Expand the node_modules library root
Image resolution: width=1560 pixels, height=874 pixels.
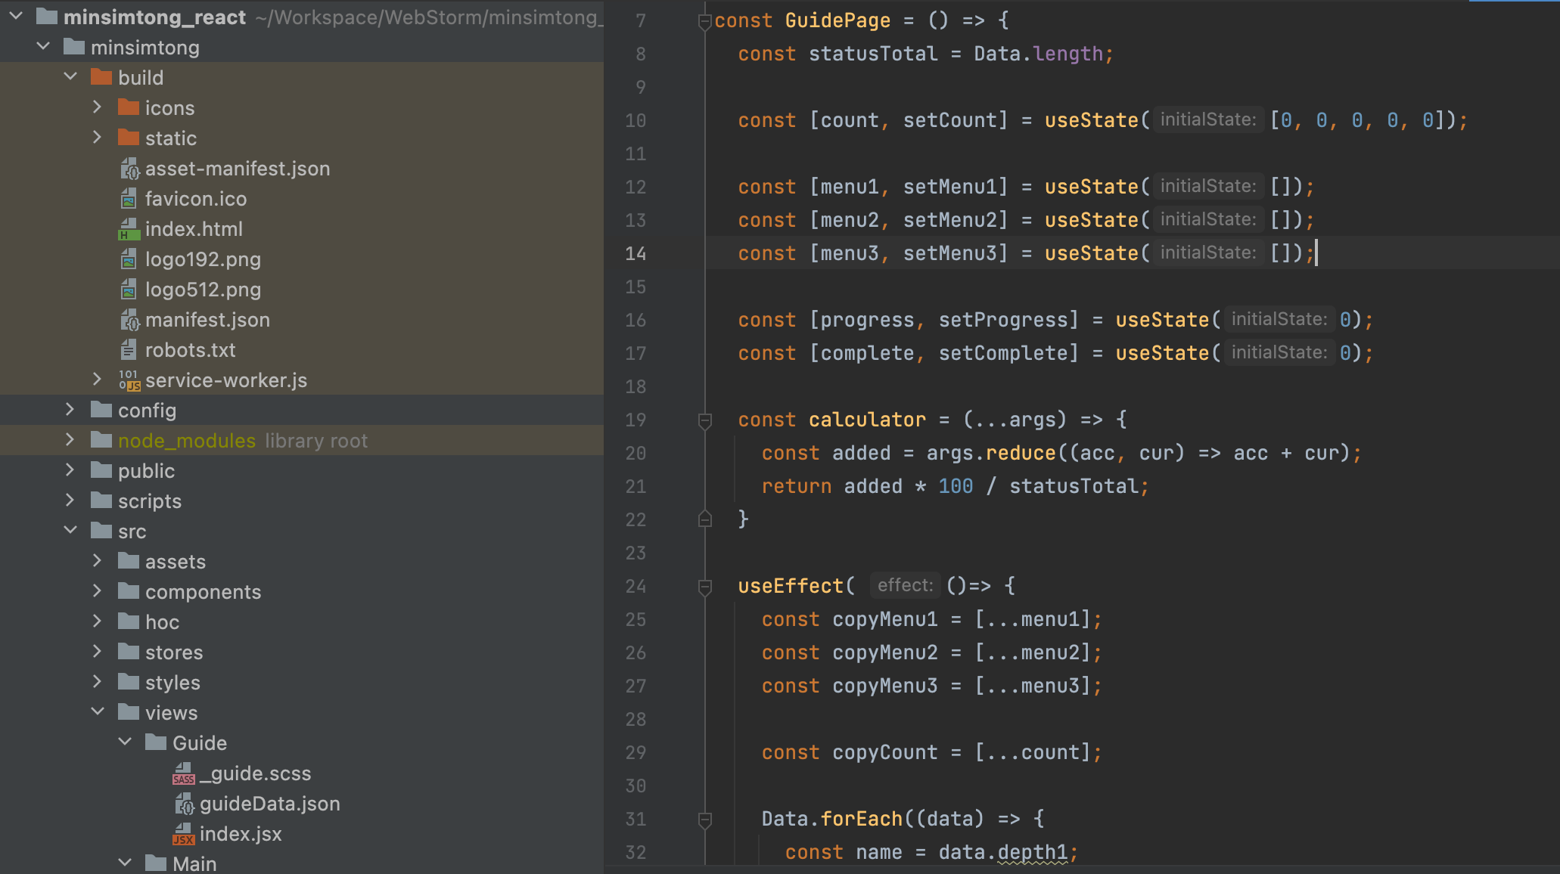click(70, 440)
